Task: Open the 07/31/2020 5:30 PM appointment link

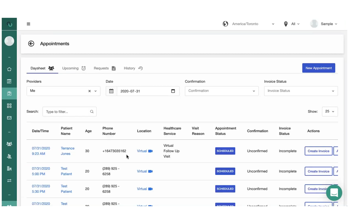Action: click(41, 189)
